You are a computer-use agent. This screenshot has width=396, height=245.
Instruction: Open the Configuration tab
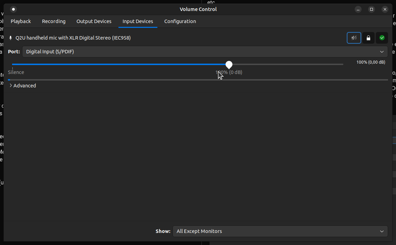click(x=180, y=21)
